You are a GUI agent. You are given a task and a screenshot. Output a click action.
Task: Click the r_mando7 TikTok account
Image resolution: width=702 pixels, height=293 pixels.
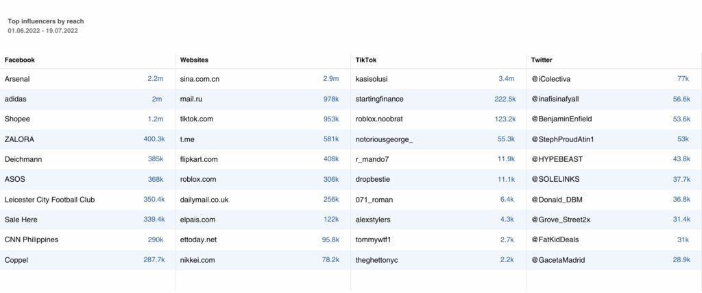pos(372,159)
